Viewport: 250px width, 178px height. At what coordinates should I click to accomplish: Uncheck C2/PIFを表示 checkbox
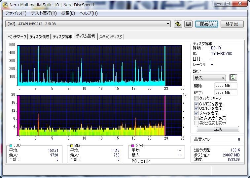coord(196,108)
